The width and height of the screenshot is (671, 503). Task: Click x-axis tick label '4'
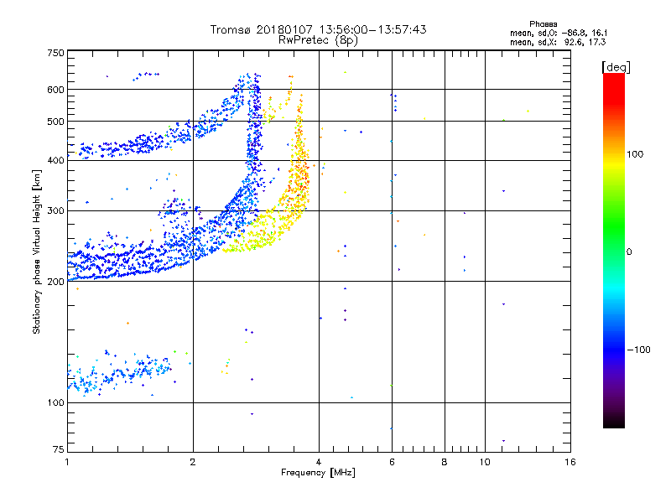coord(319,462)
